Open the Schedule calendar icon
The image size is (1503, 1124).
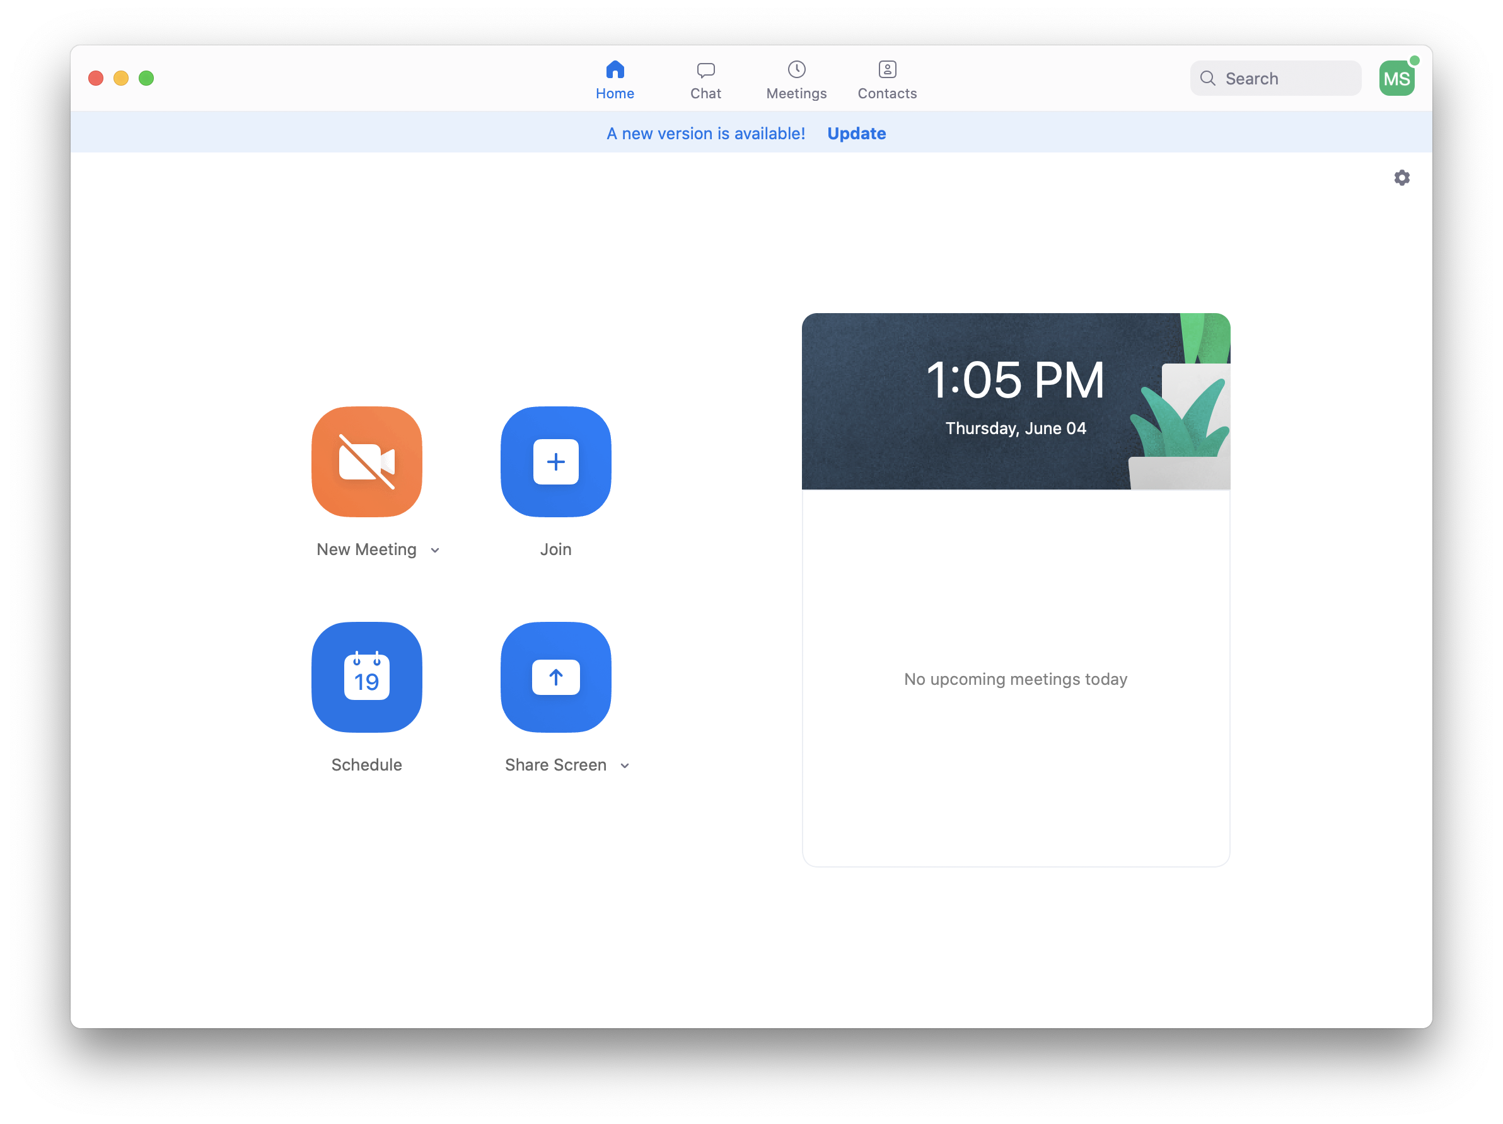coord(366,677)
